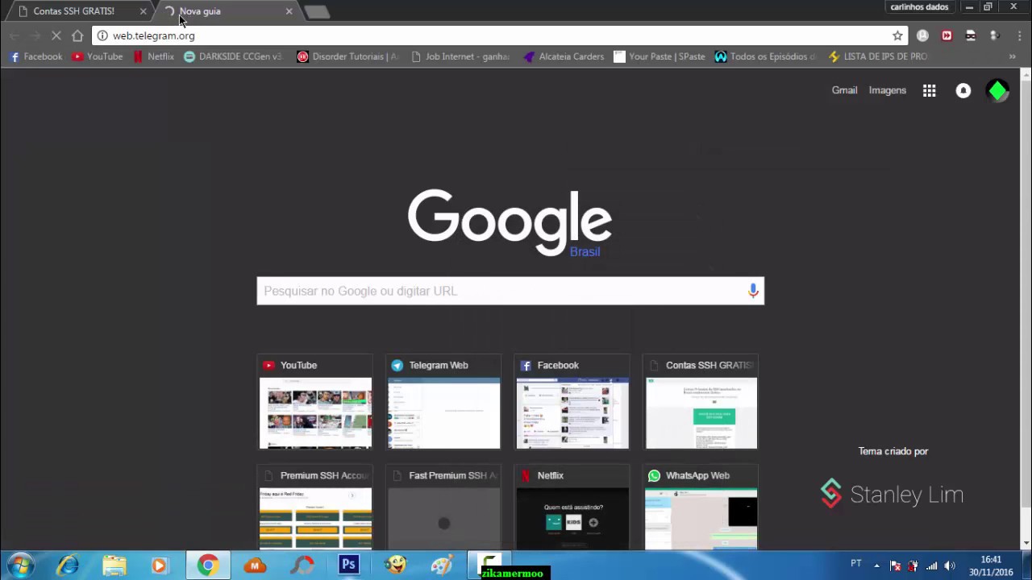
Task: Open the Premium SSH Account thumbnail
Action: point(315,507)
